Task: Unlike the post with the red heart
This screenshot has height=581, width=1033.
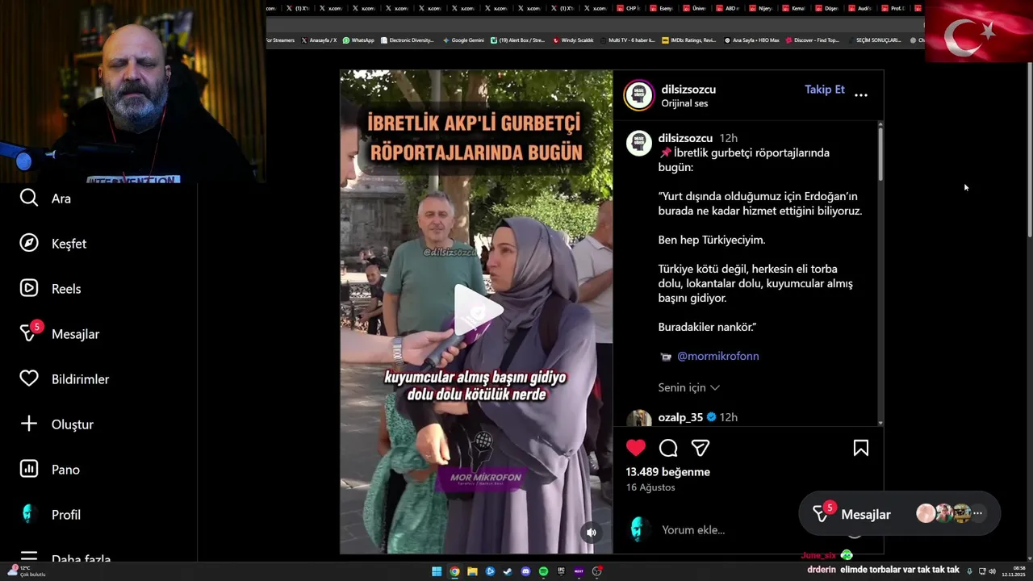Action: pos(636,448)
